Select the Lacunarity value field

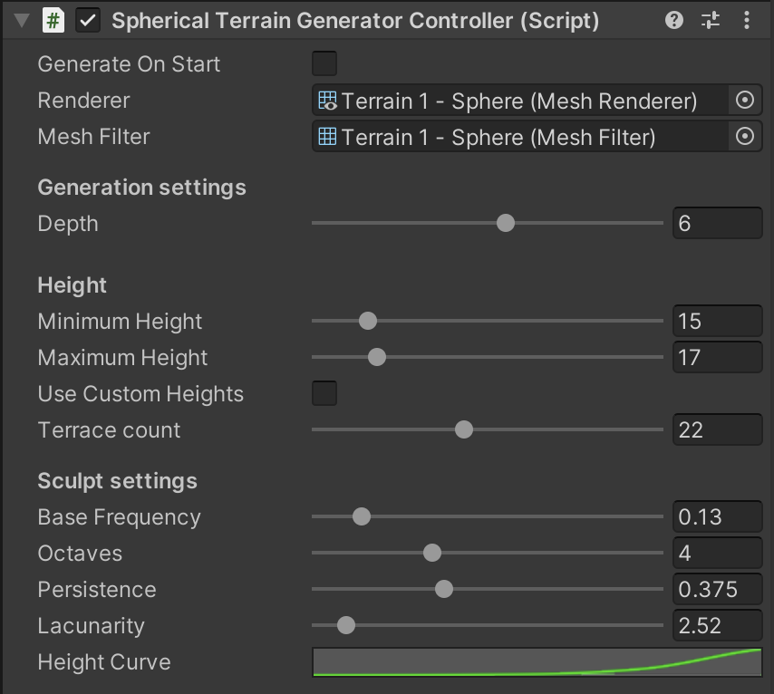point(717,625)
